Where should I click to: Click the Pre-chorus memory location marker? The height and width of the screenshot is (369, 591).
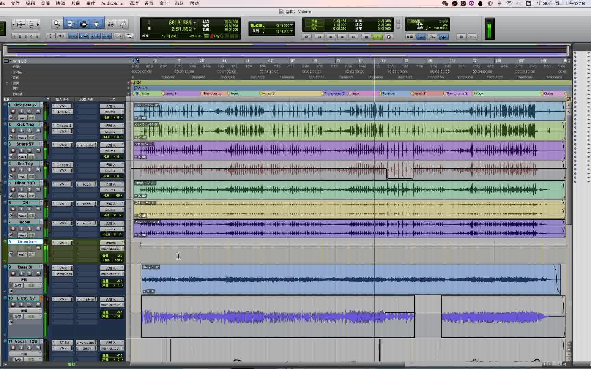[x=211, y=93]
